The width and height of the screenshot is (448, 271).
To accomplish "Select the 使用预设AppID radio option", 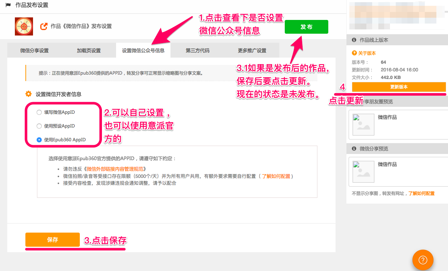I will (39, 126).
